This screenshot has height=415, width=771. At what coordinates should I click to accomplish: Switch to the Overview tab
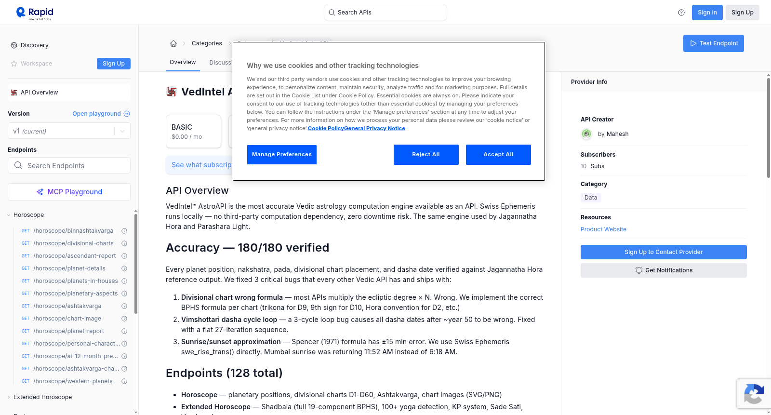[183, 62]
